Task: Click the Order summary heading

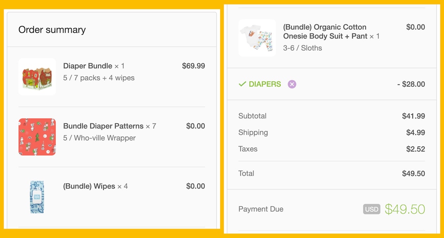Action: point(52,30)
